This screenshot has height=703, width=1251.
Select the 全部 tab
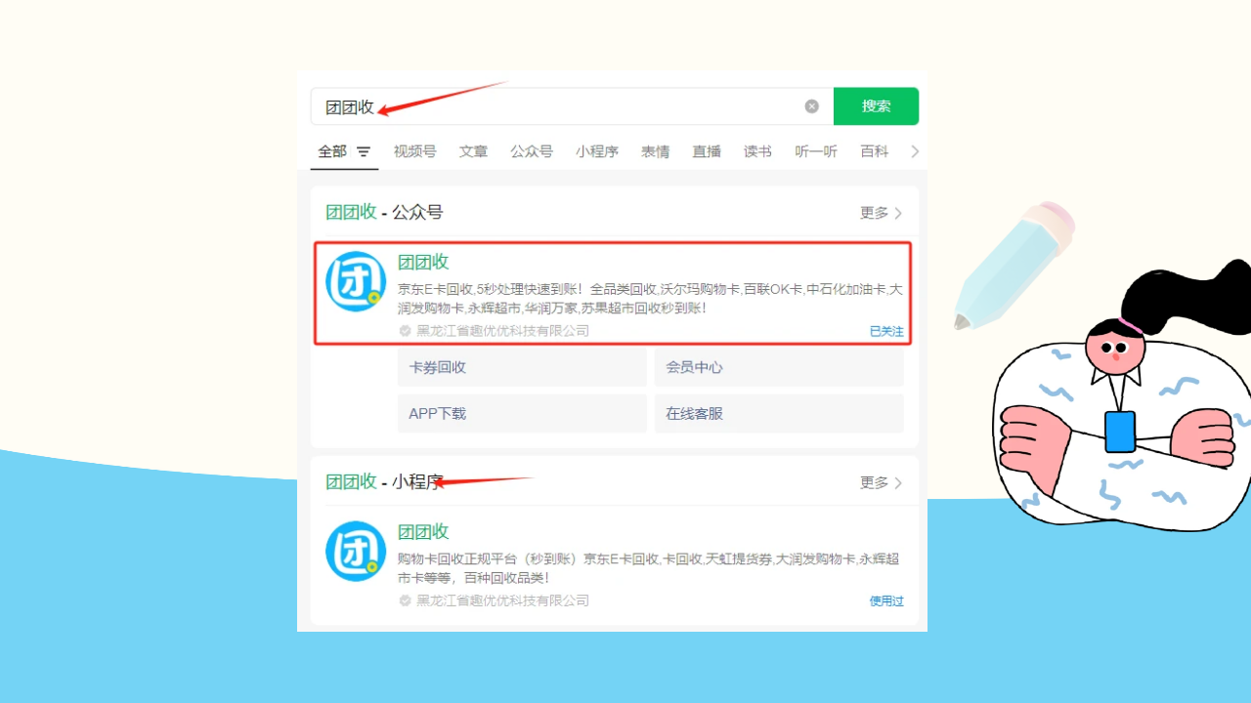point(332,151)
